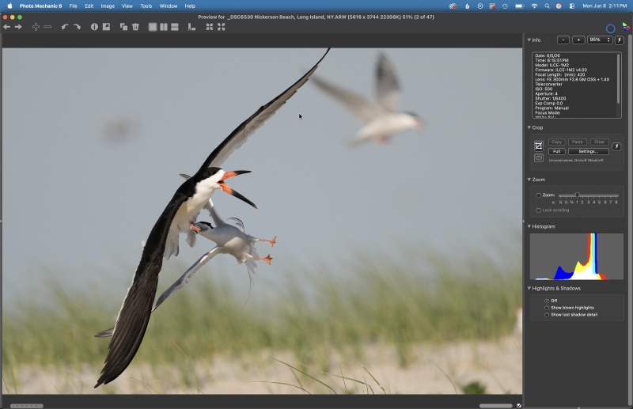Collapse the Info panel section
The width and height of the screenshot is (633, 409).
point(529,40)
